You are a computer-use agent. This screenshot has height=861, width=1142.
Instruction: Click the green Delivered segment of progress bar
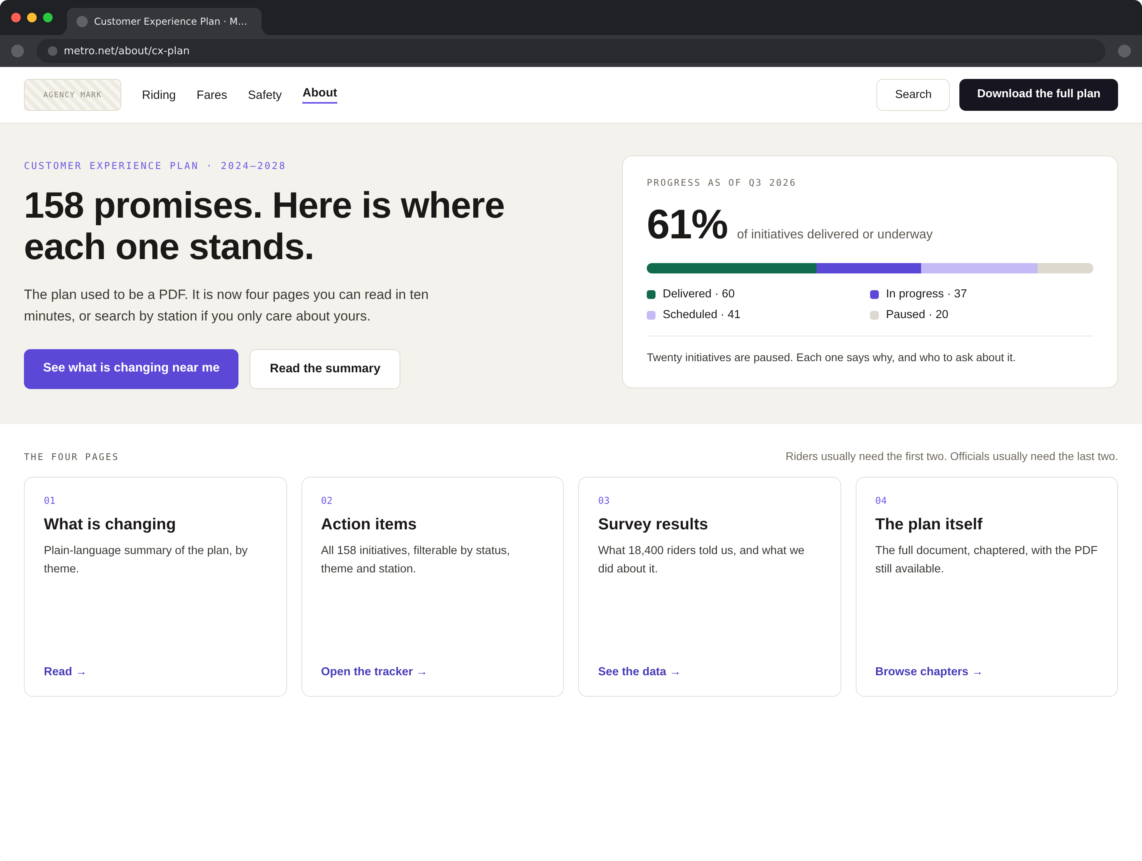731,268
